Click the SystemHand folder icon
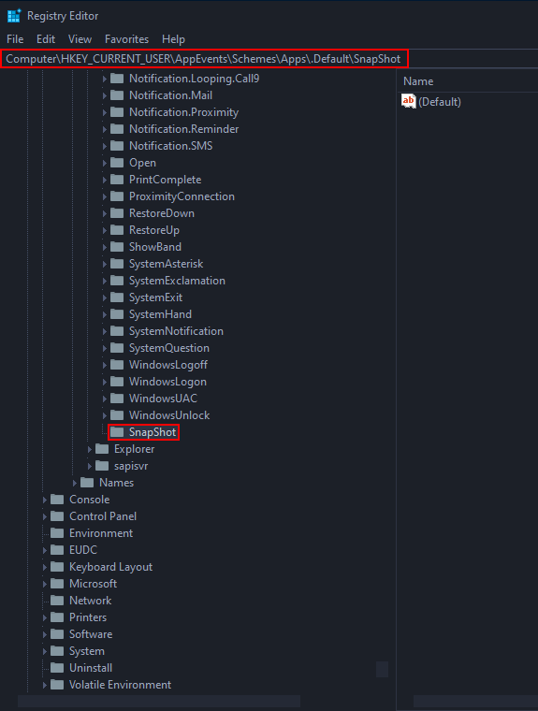This screenshot has width=538, height=711. coord(117,313)
